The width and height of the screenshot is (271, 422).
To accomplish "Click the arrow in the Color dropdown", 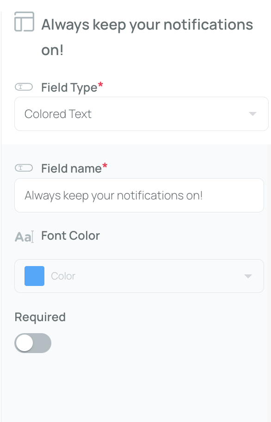I will (x=248, y=276).
